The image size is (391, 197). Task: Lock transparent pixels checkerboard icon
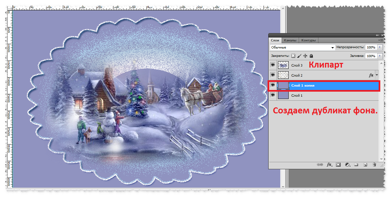(293, 56)
